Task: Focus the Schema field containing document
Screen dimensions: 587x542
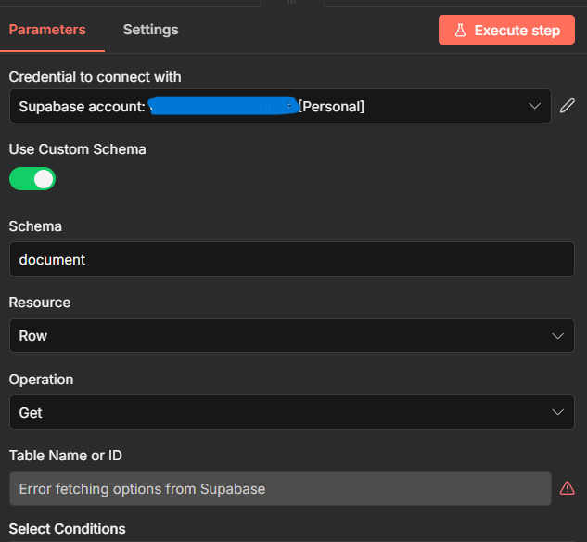Action: tap(291, 260)
